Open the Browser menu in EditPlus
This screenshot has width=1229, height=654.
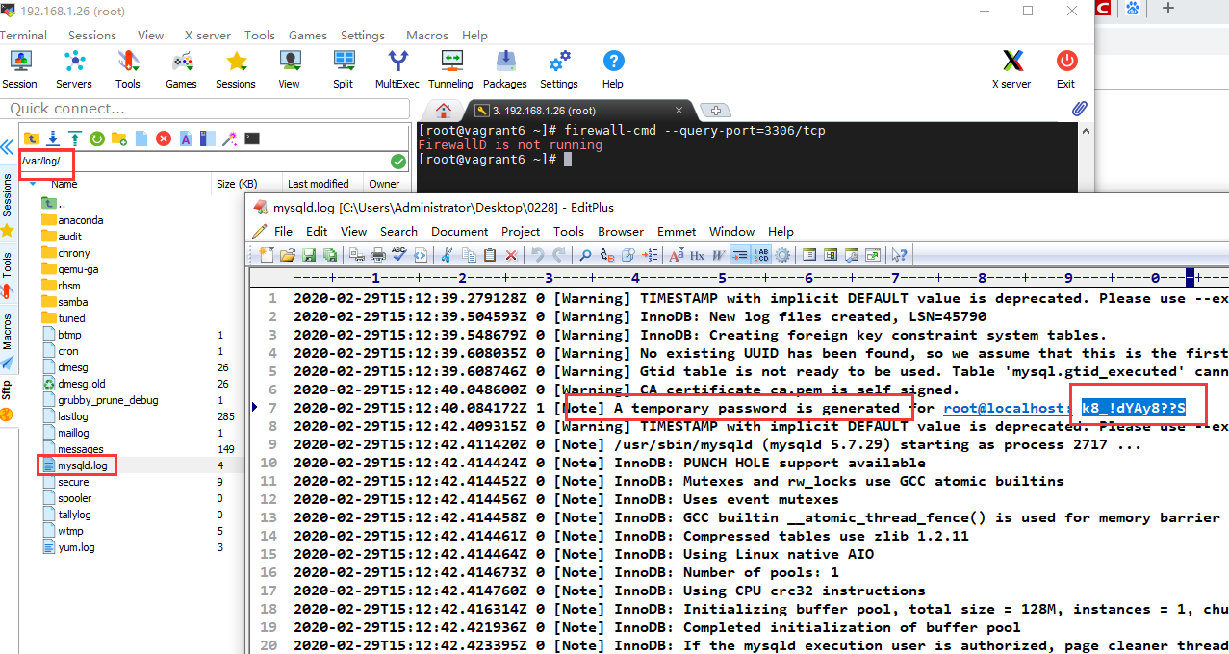[x=621, y=232]
